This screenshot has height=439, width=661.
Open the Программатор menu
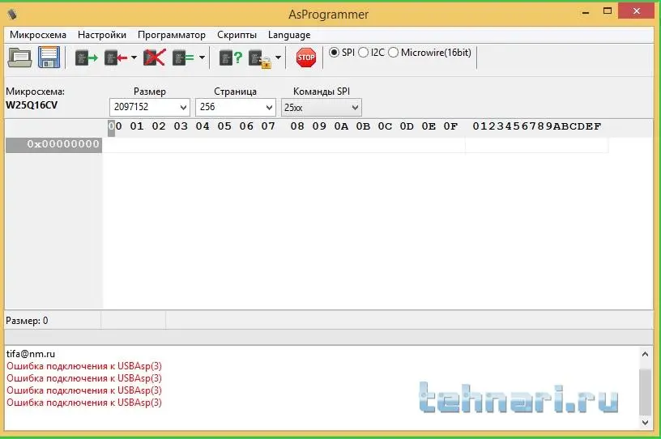click(x=172, y=35)
